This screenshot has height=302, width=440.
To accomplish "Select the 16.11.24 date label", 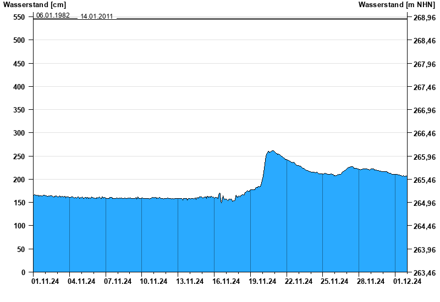I will click(x=226, y=282).
